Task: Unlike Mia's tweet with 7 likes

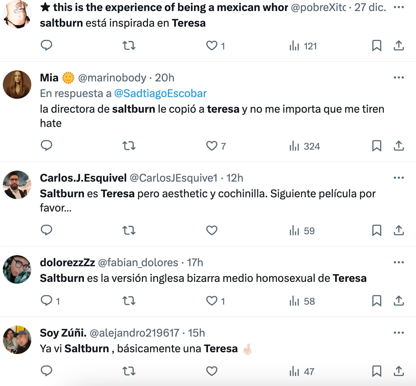Action: pyautogui.click(x=212, y=146)
